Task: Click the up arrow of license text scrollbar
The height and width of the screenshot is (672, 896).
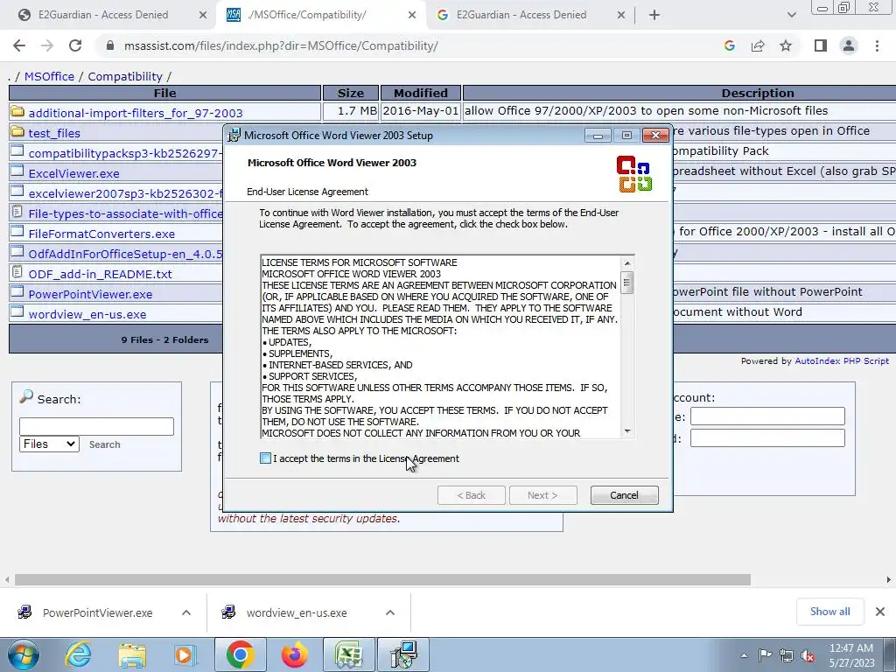Action: point(627,262)
